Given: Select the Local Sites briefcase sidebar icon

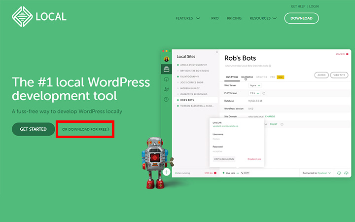Looking at the screenshot, I should (x=167, y=69).
